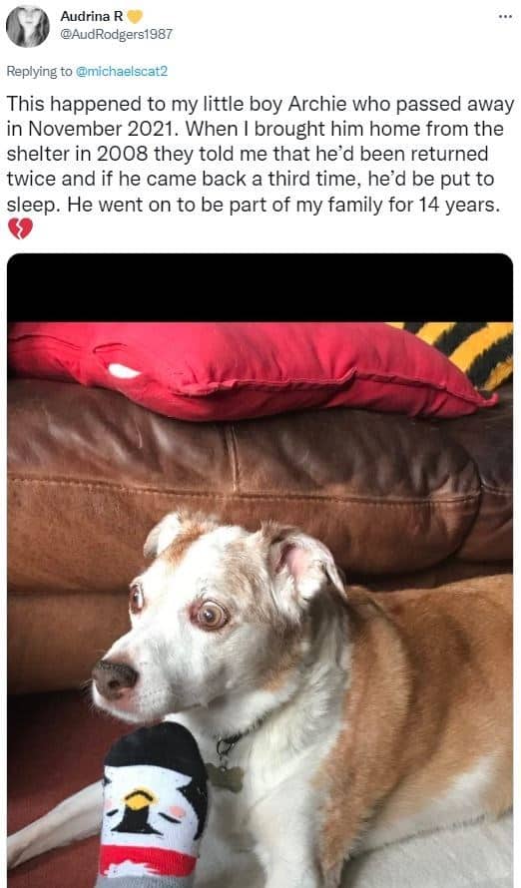Click the tweet text mentioning Archie
The height and width of the screenshot is (888, 521).
pyautogui.click(x=260, y=154)
